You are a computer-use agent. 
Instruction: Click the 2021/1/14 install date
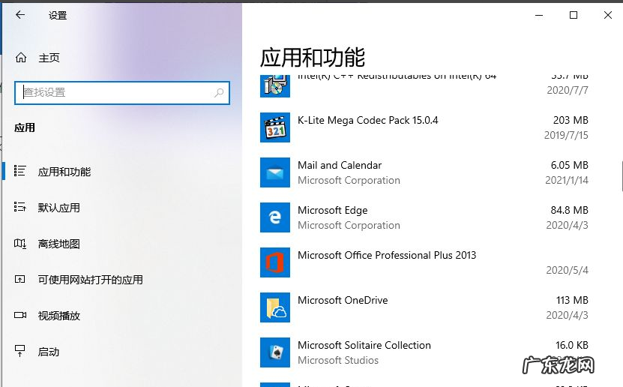pyautogui.click(x=567, y=181)
